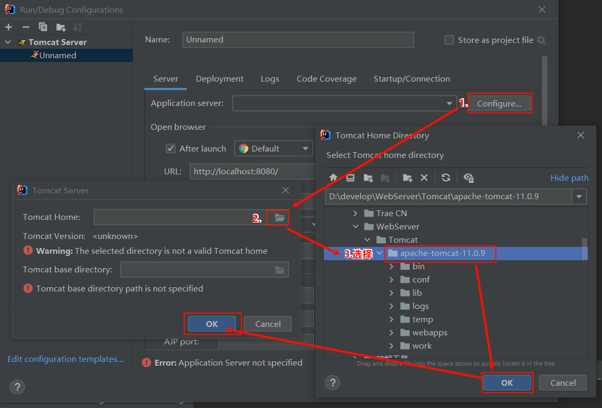Toggle show hidden files and directories icon
Screen dimensions: 602x408
(x=468, y=178)
